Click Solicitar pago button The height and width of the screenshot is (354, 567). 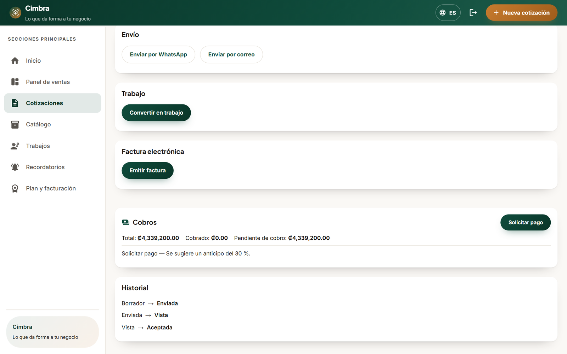tap(526, 222)
